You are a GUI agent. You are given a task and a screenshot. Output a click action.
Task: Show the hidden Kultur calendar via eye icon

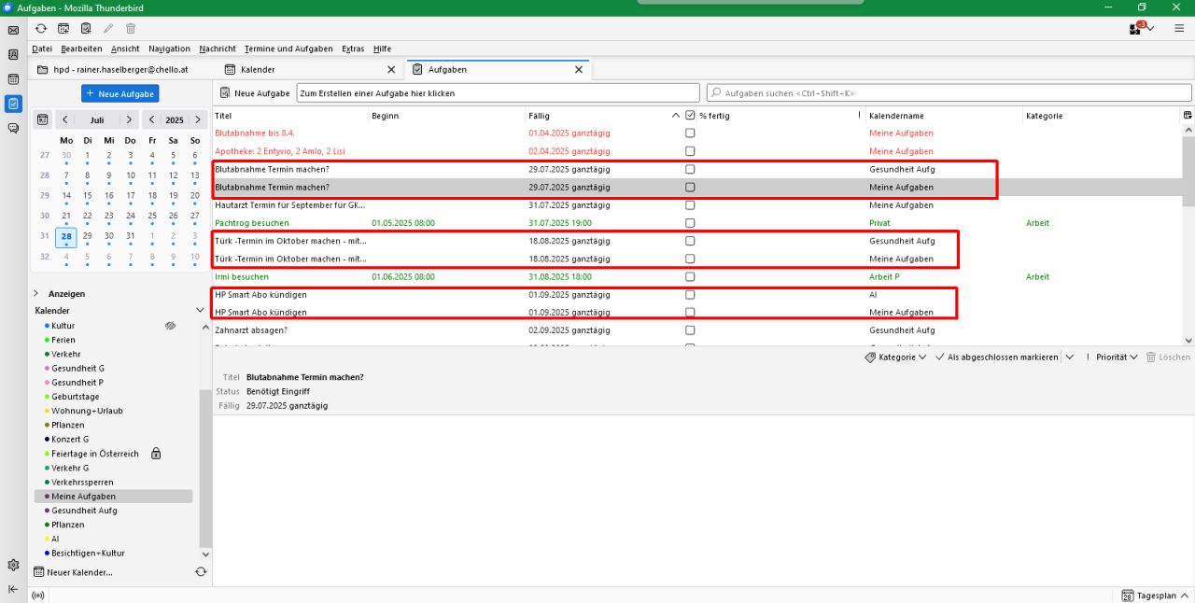170,326
